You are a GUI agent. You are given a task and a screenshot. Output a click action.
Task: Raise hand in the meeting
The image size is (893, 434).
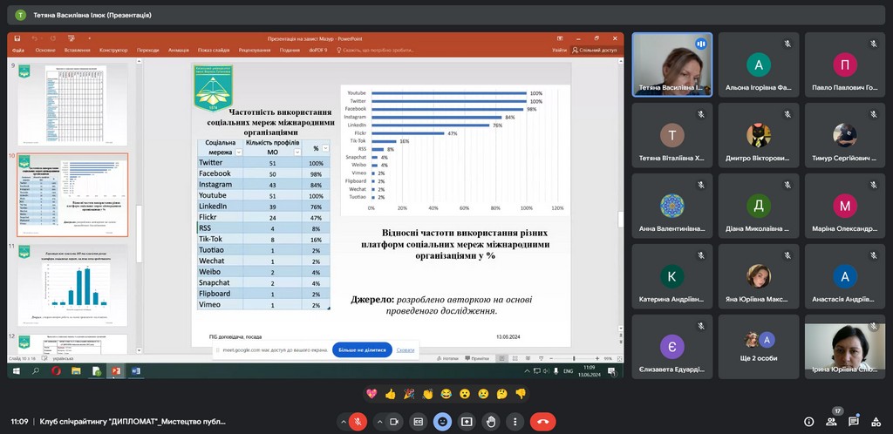click(x=490, y=421)
